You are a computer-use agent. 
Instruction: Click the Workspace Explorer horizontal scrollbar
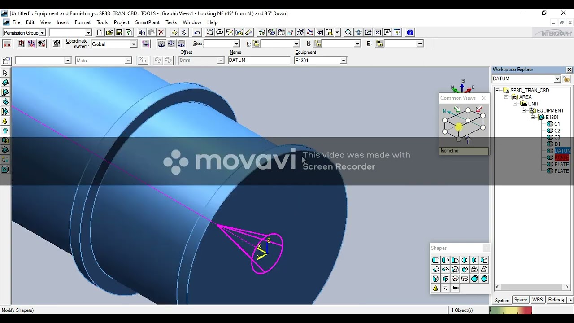[x=532, y=287]
